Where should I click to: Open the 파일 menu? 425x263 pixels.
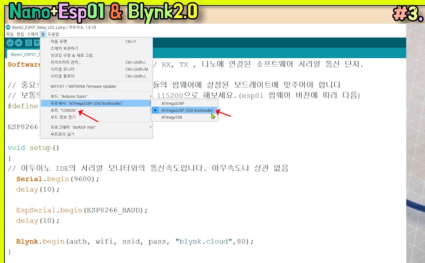(10, 34)
